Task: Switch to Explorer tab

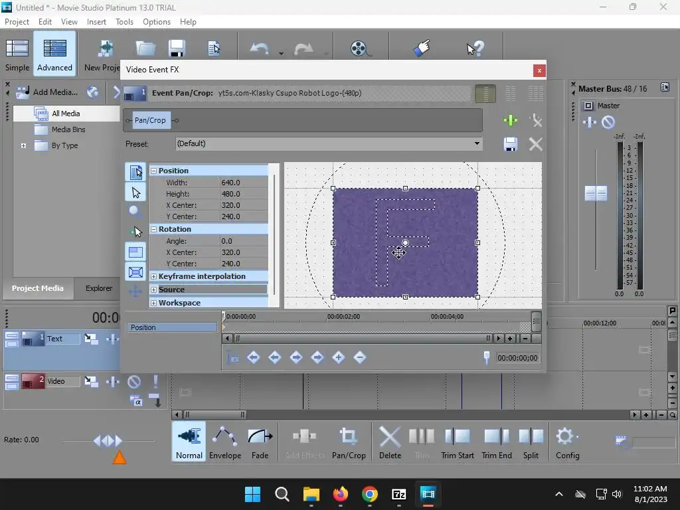Action: pos(99,288)
